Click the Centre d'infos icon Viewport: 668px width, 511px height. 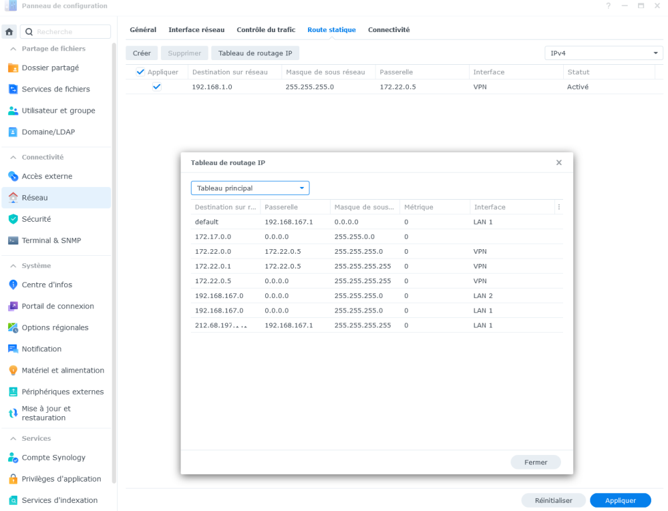coord(13,285)
